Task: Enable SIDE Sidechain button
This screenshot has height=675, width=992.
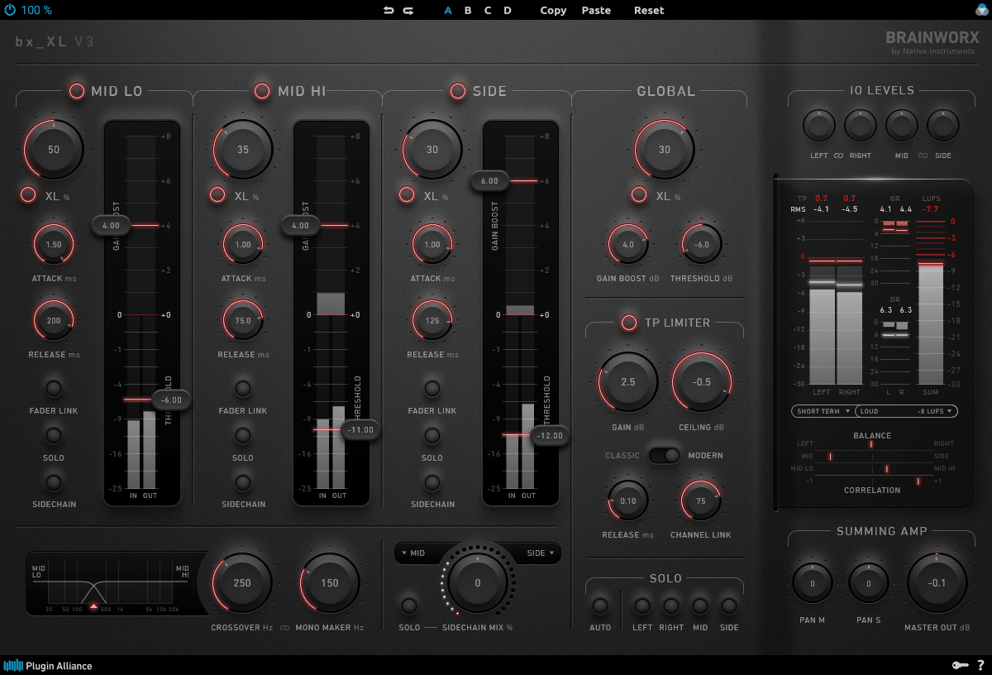Action: (432, 482)
